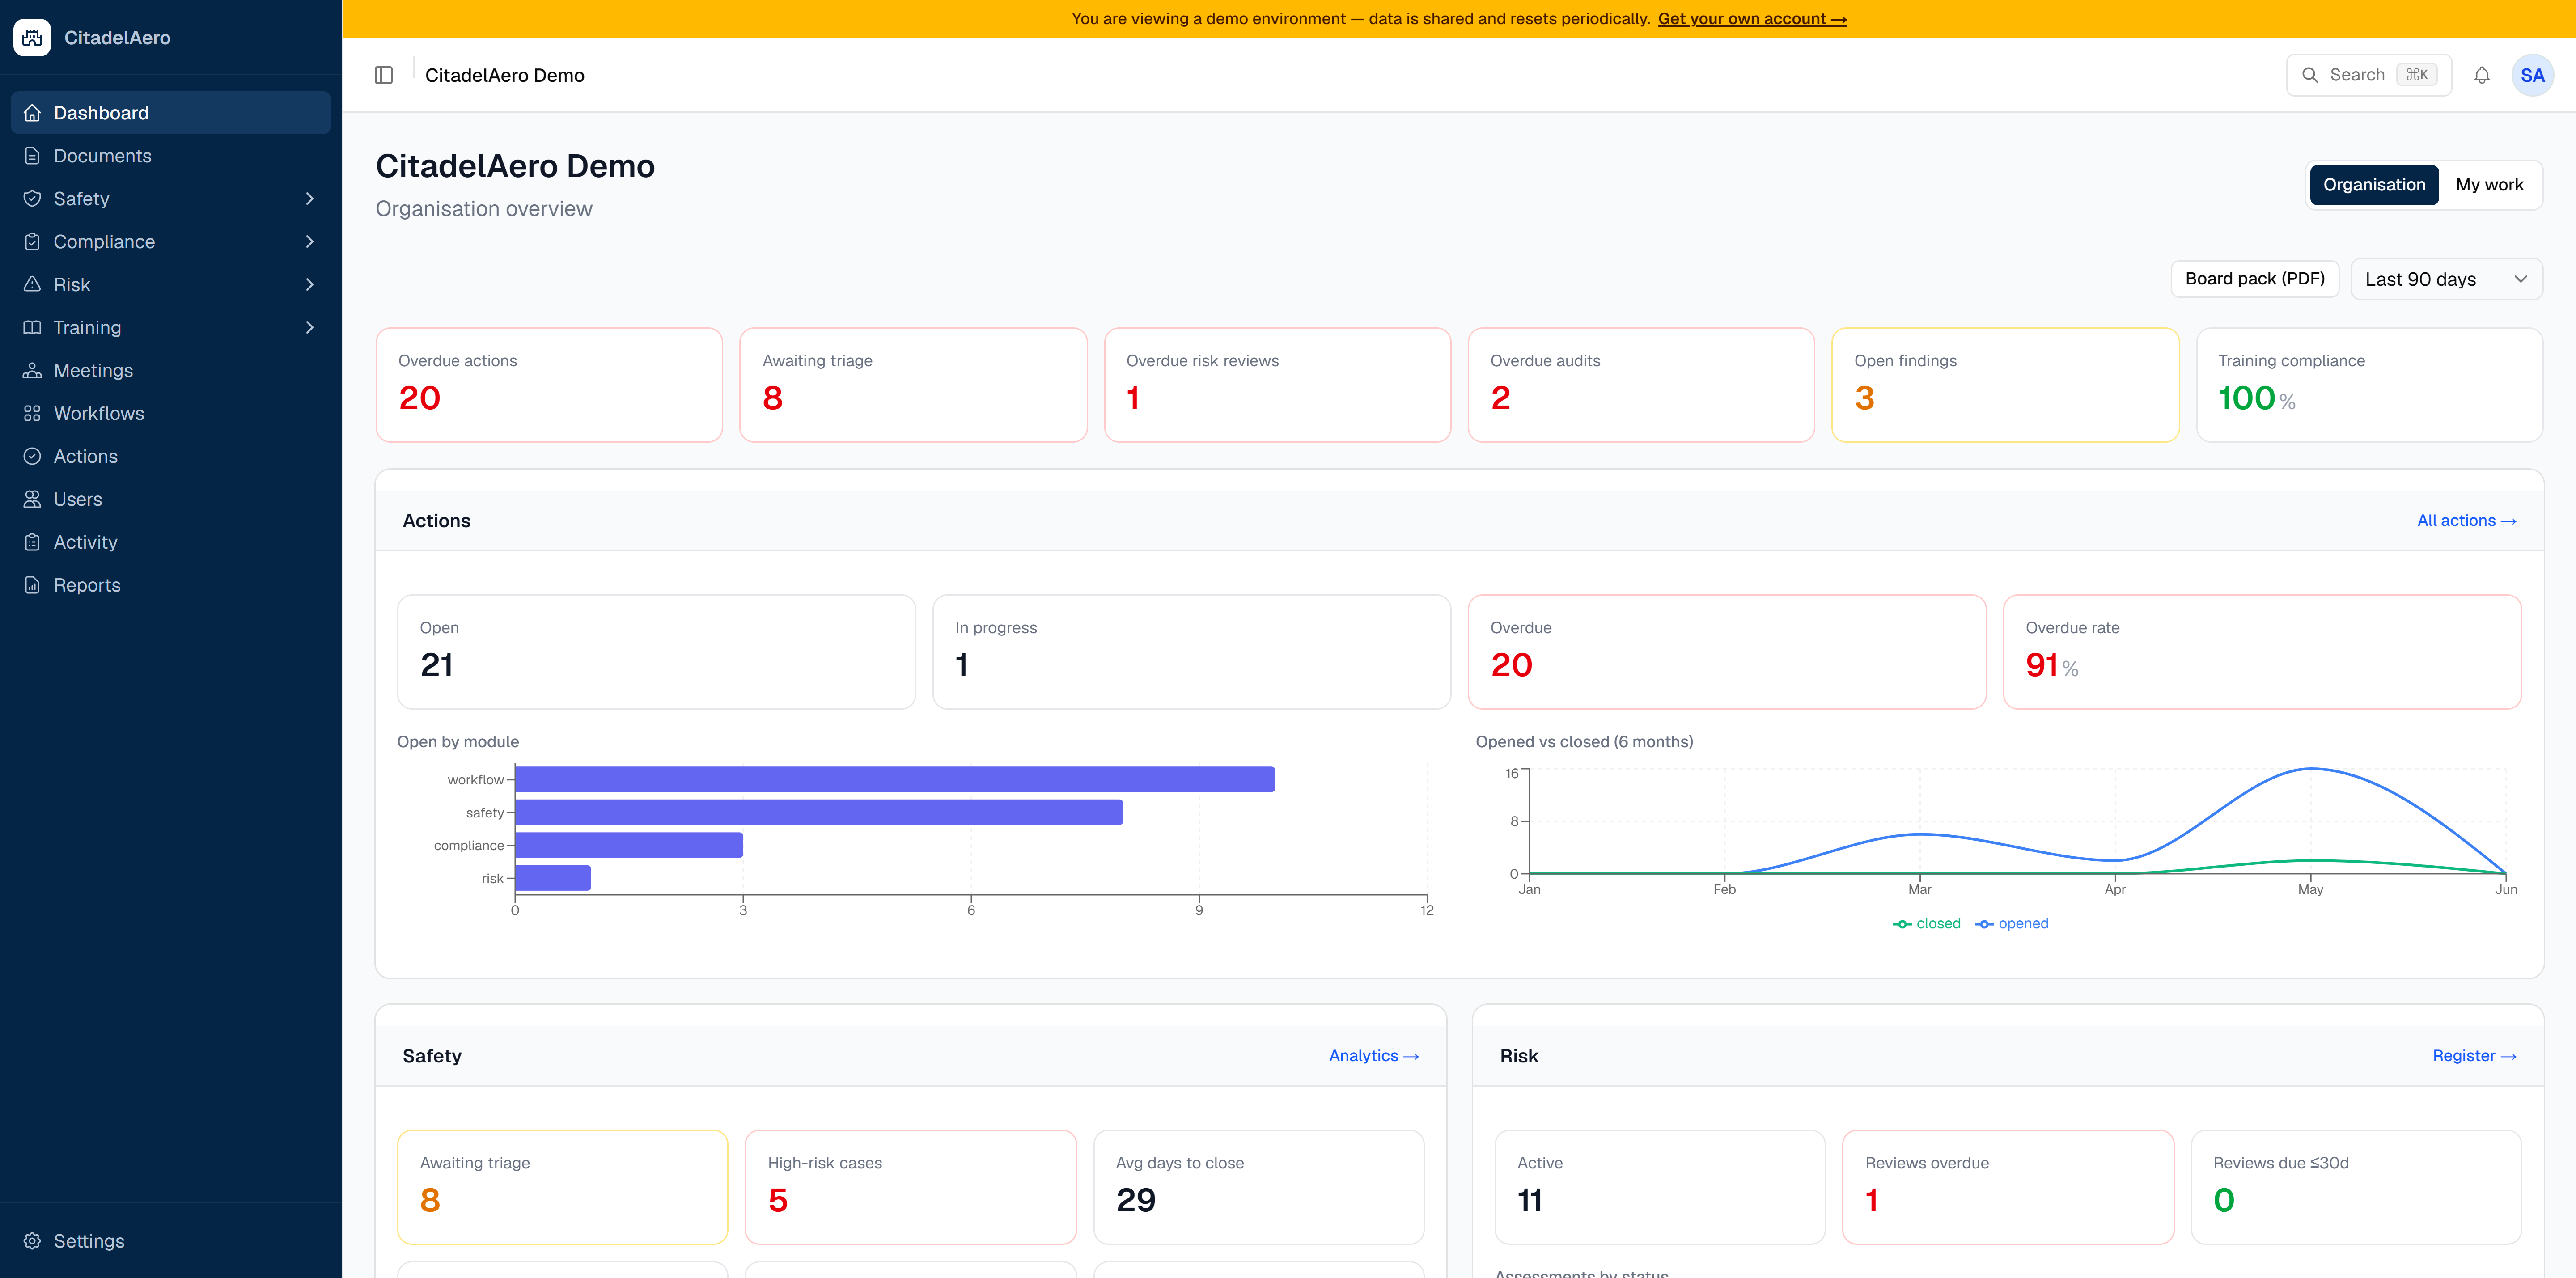
Task: Expand the Training menu chevron
Action: point(310,328)
